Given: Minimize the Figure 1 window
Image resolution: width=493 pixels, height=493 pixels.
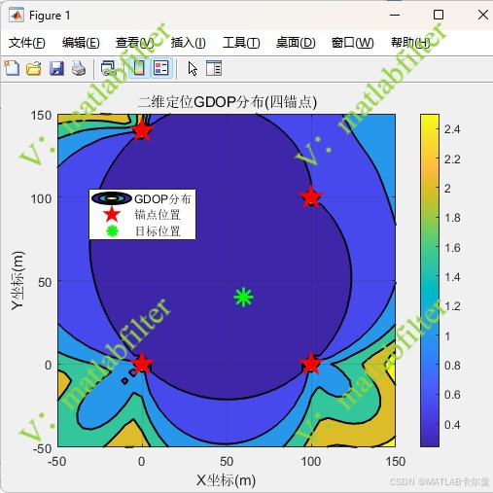Looking at the screenshot, I should point(395,15).
